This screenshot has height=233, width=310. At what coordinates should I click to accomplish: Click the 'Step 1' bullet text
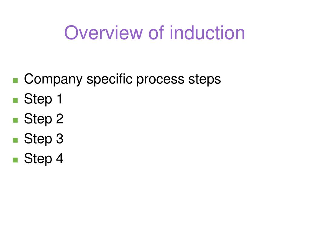pos(43,99)
